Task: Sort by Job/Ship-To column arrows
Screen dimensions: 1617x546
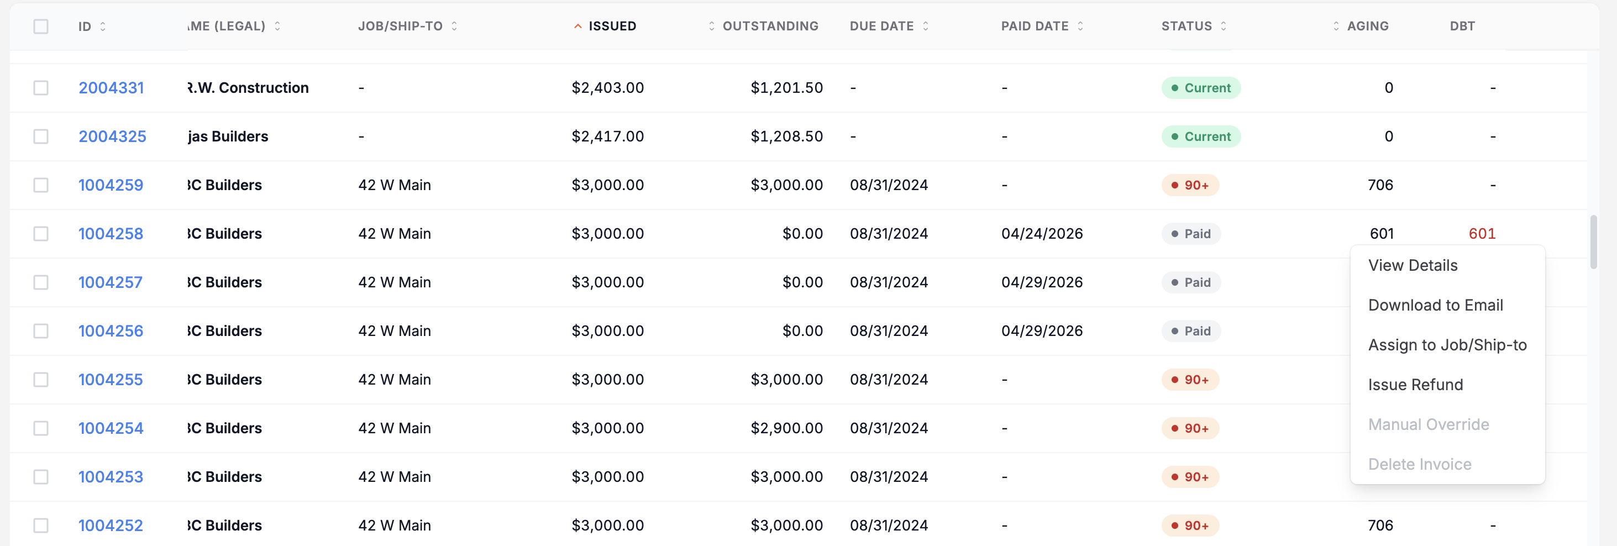Action: tap(454, 27)
